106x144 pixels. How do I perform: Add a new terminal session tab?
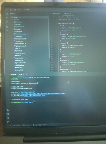(26, 74)
